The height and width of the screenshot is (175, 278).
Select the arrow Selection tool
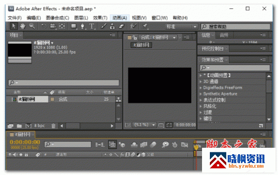point(13,26)
